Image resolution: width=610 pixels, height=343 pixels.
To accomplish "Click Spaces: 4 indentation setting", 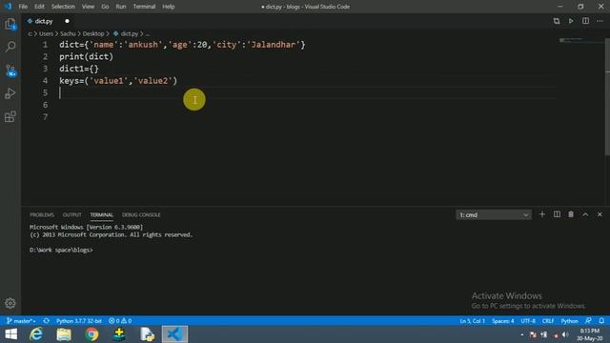I will click(502, 321).
